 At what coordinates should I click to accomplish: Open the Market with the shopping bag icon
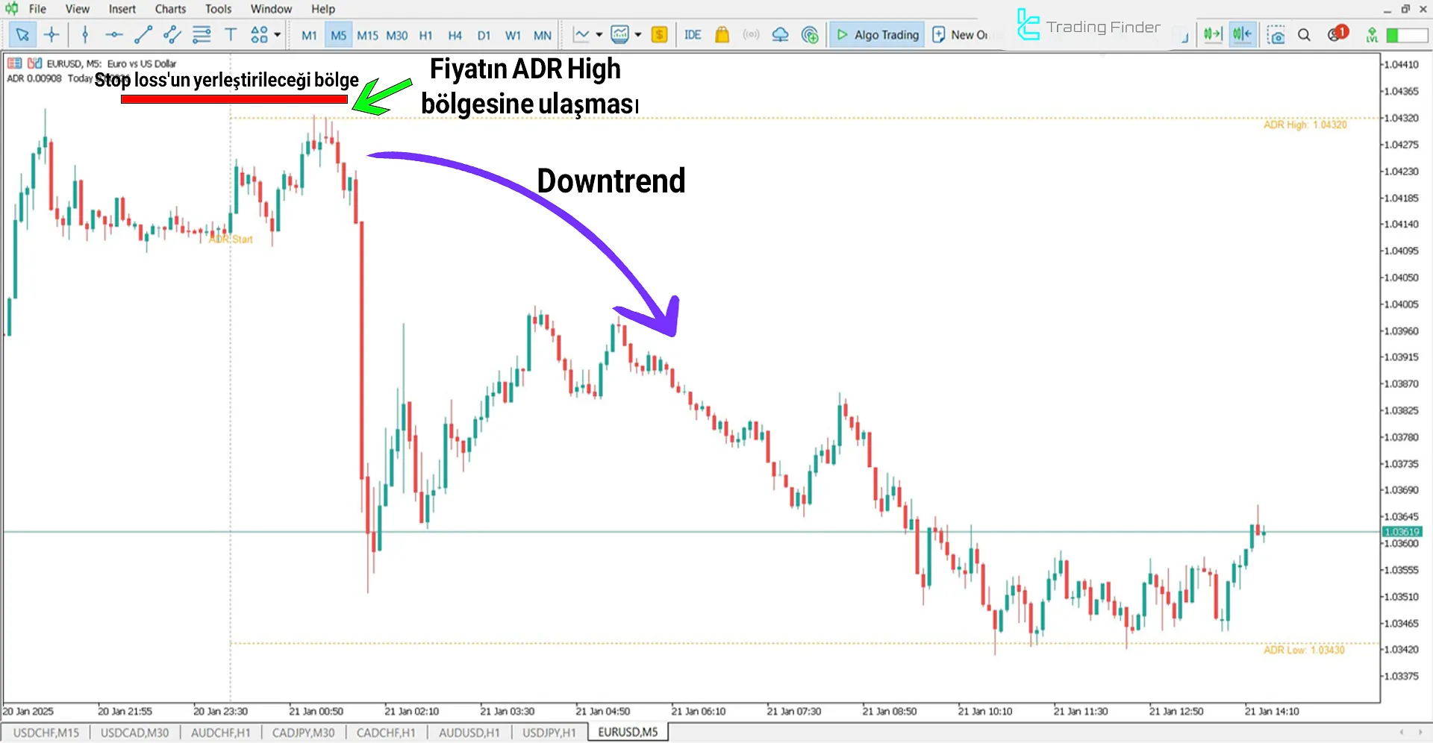(722, 34)
